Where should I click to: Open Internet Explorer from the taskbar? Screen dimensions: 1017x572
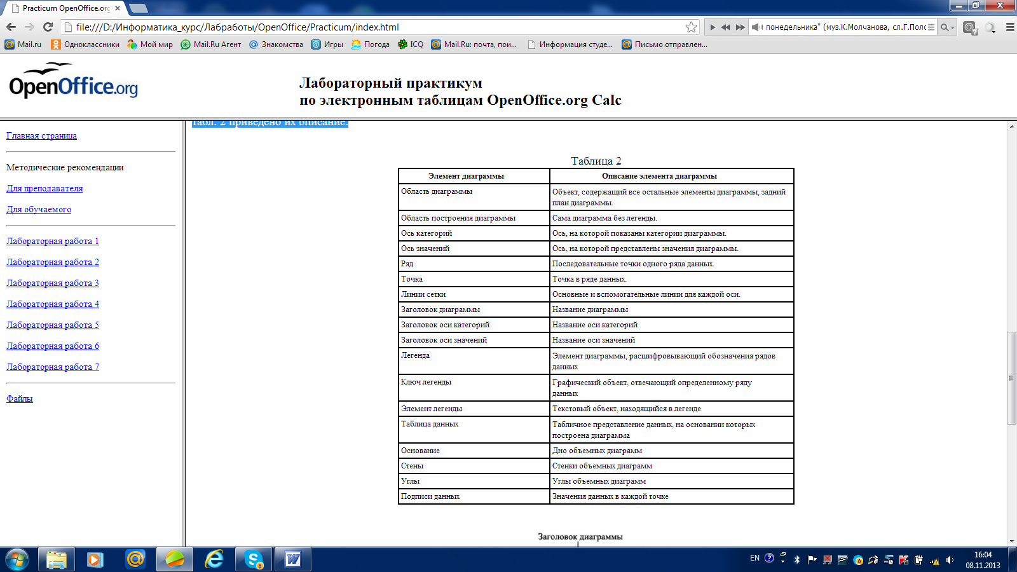pos(214,559)
